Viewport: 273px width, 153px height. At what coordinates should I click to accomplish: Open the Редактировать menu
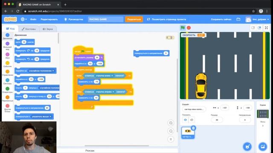click(x=49, y=19)
